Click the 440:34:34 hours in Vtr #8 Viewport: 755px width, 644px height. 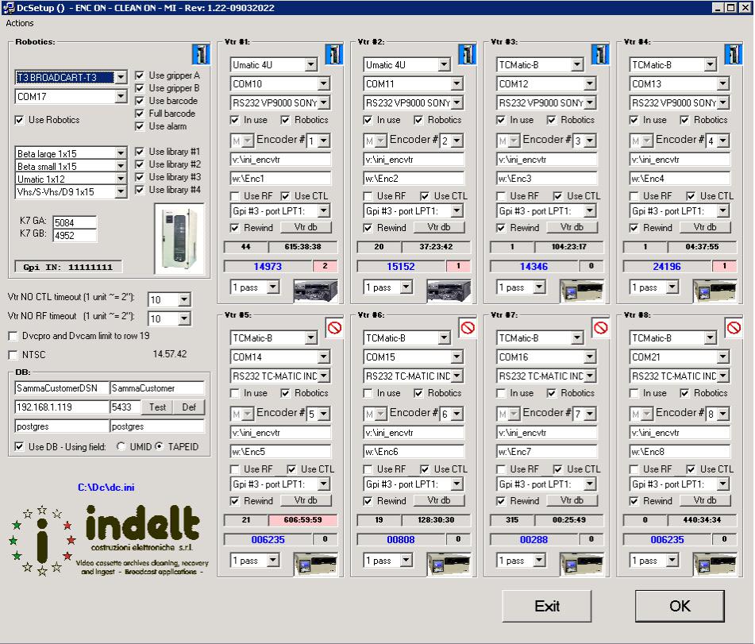coord(702,520)
